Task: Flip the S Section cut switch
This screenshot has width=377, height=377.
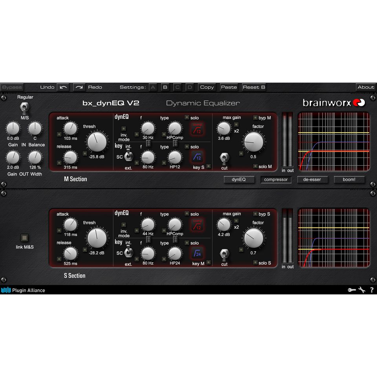Action: pos(224,254)
